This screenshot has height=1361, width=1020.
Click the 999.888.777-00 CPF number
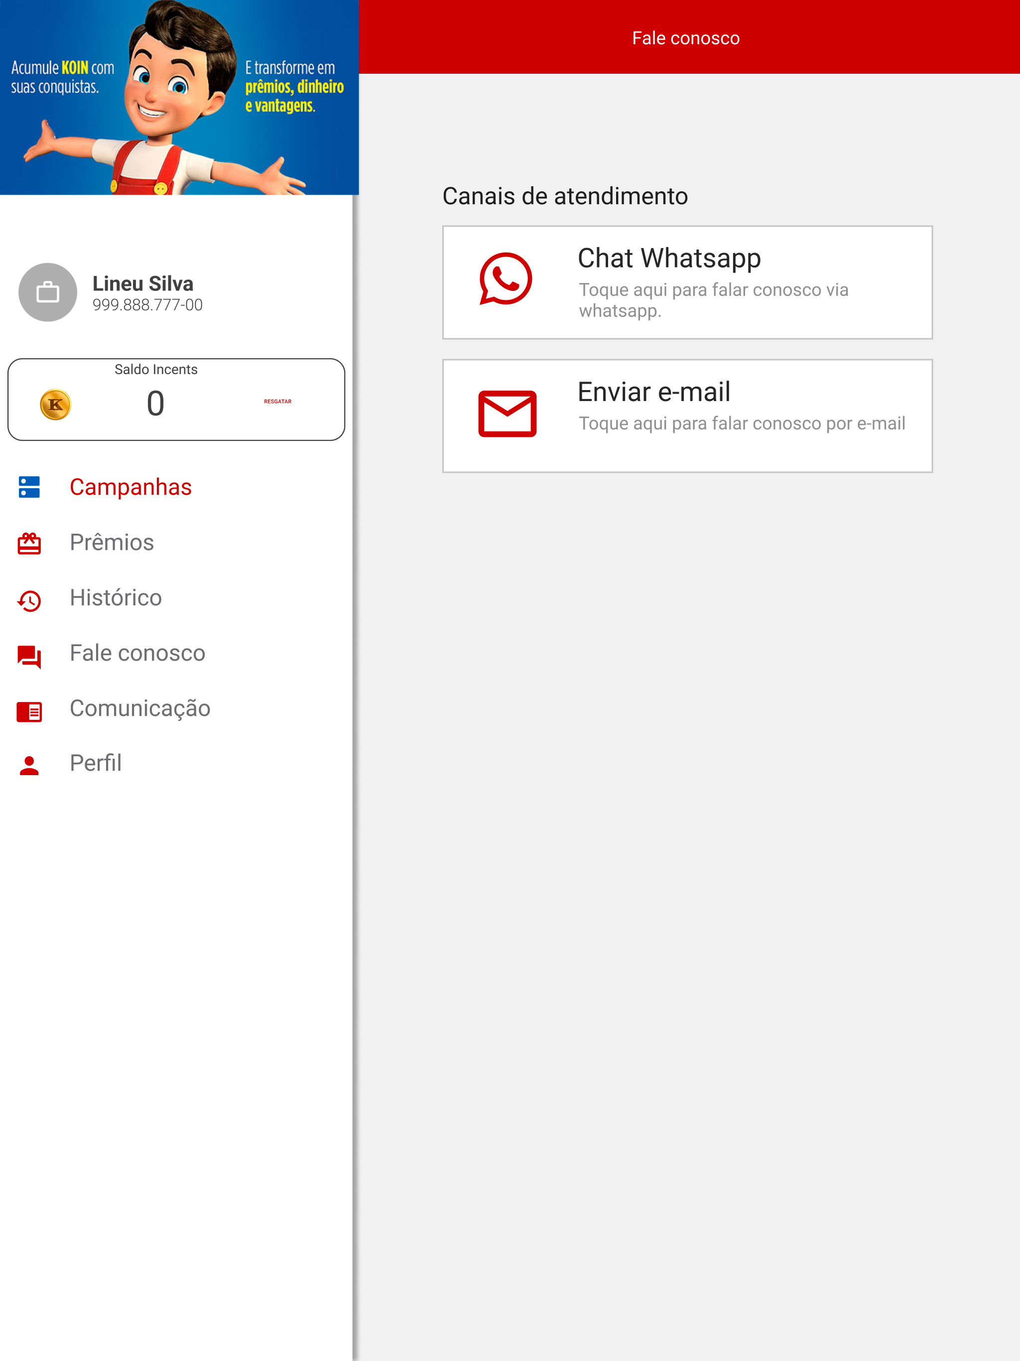click(147, 304)
